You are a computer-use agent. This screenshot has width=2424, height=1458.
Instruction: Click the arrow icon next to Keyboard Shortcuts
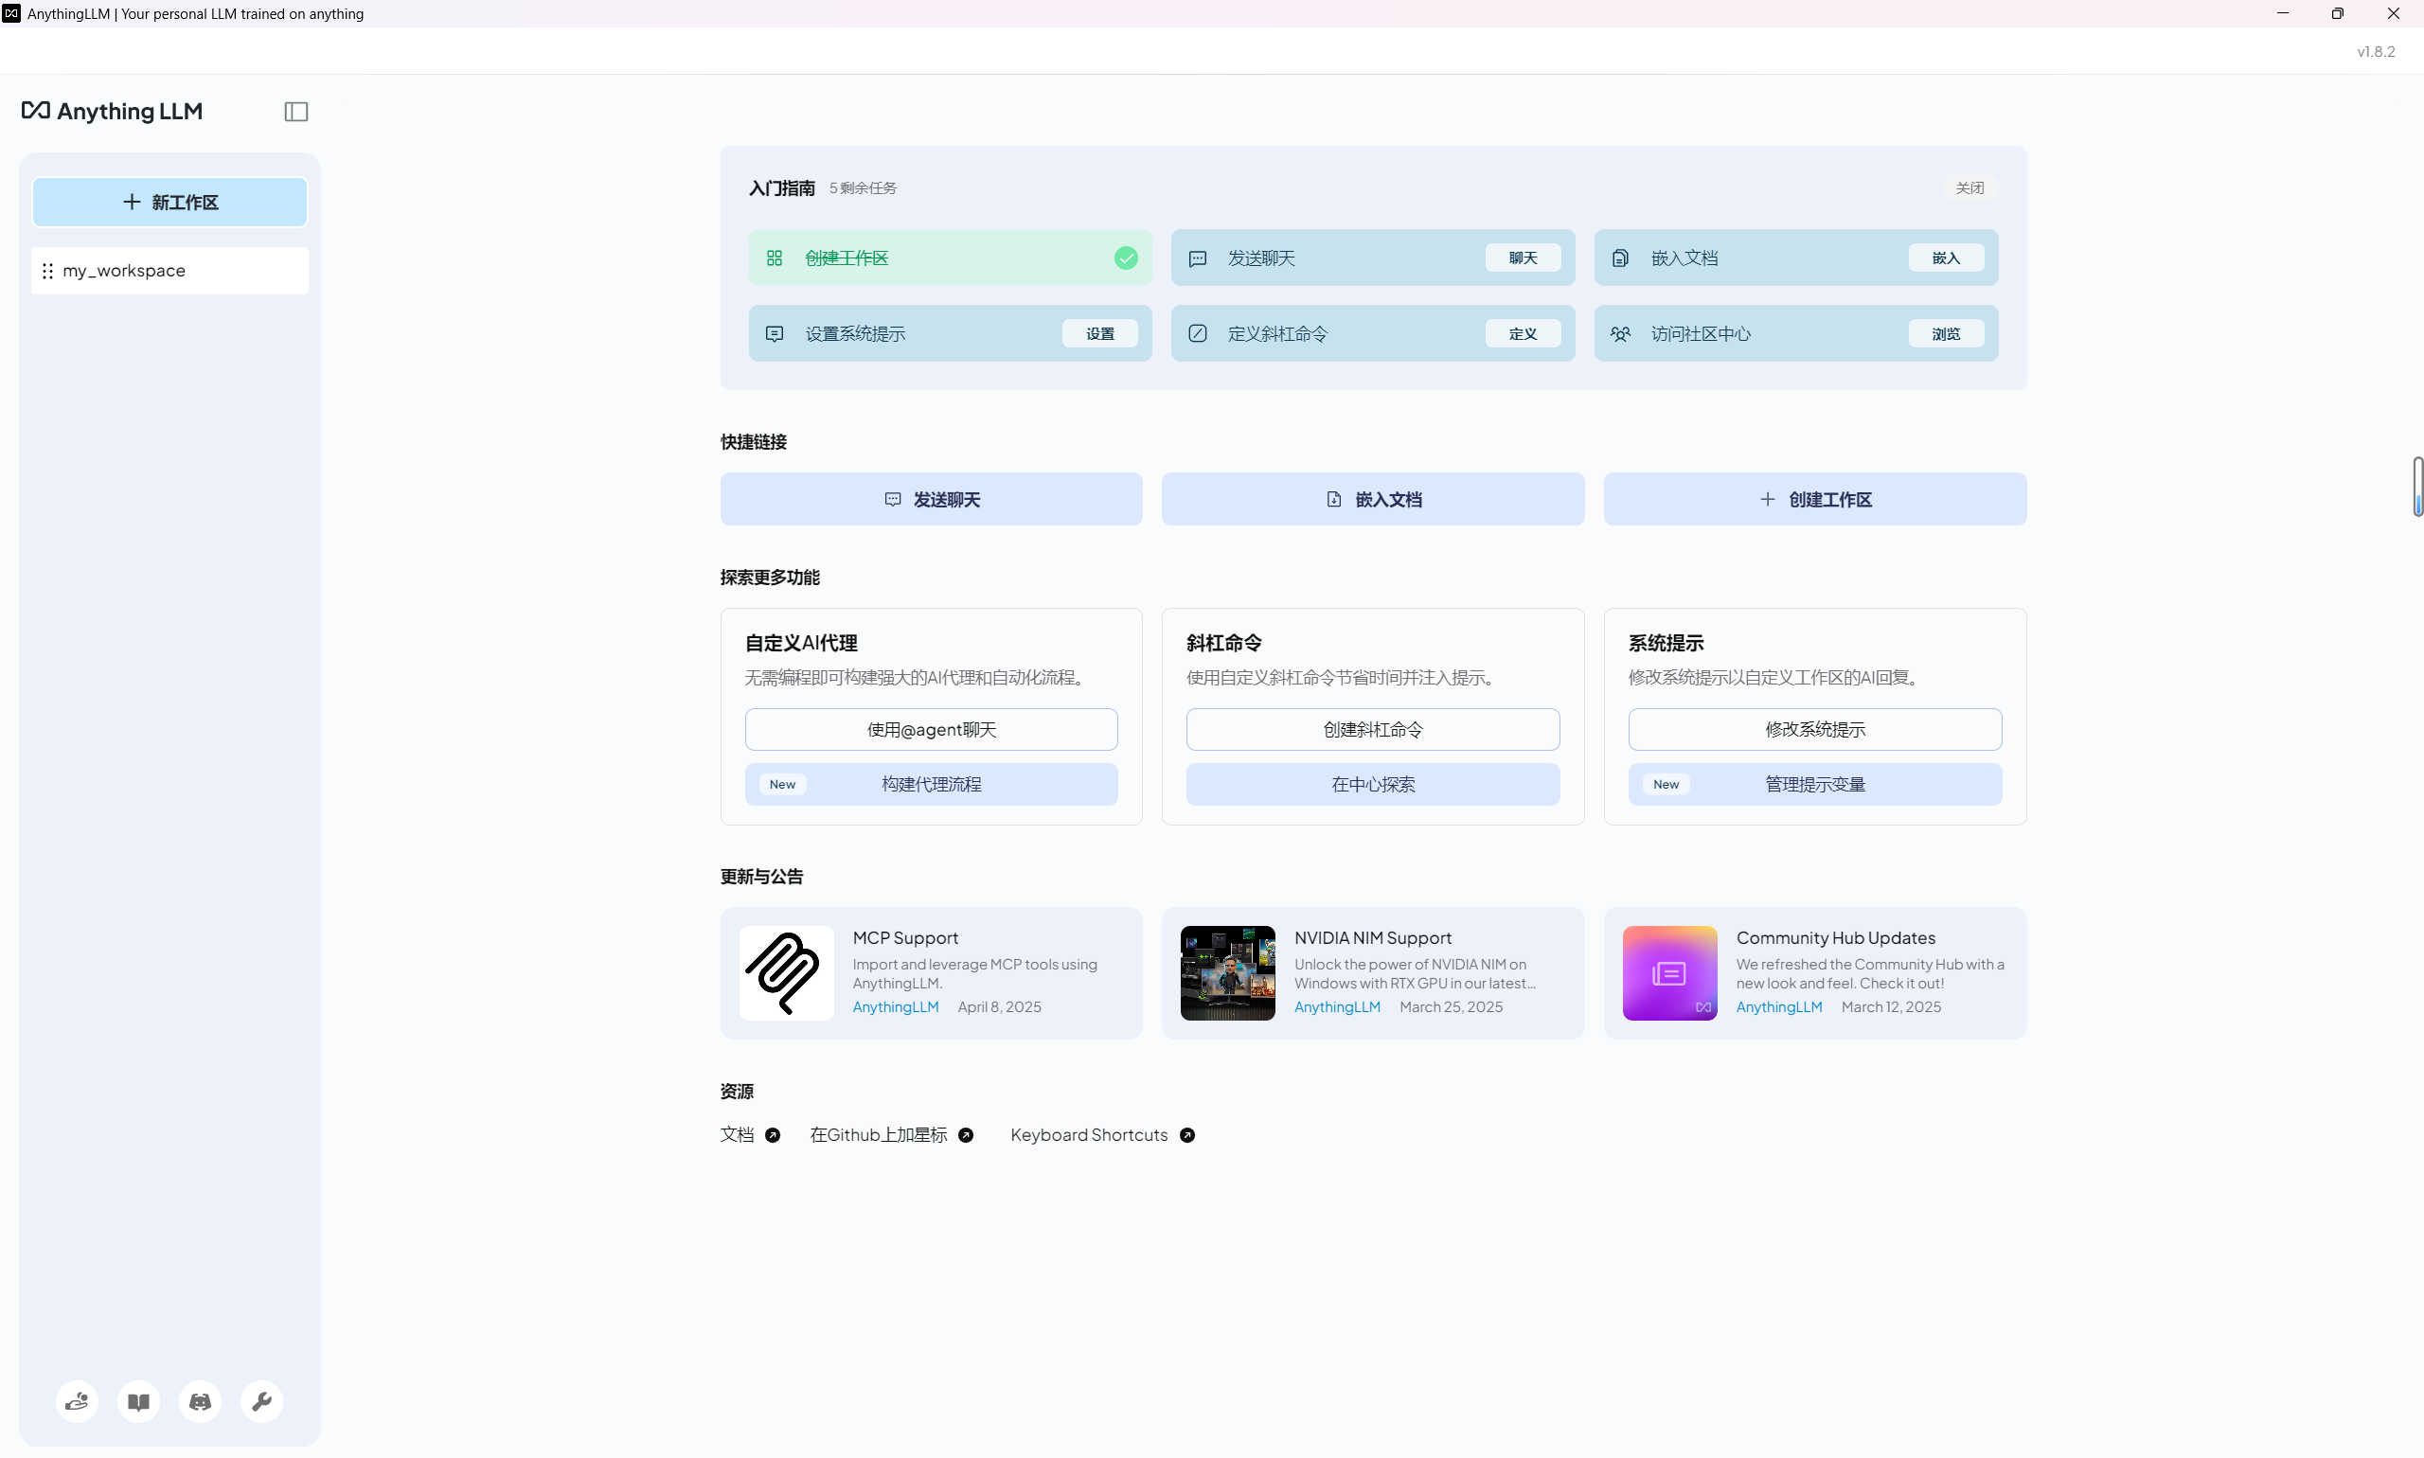pos(1187,1136)
